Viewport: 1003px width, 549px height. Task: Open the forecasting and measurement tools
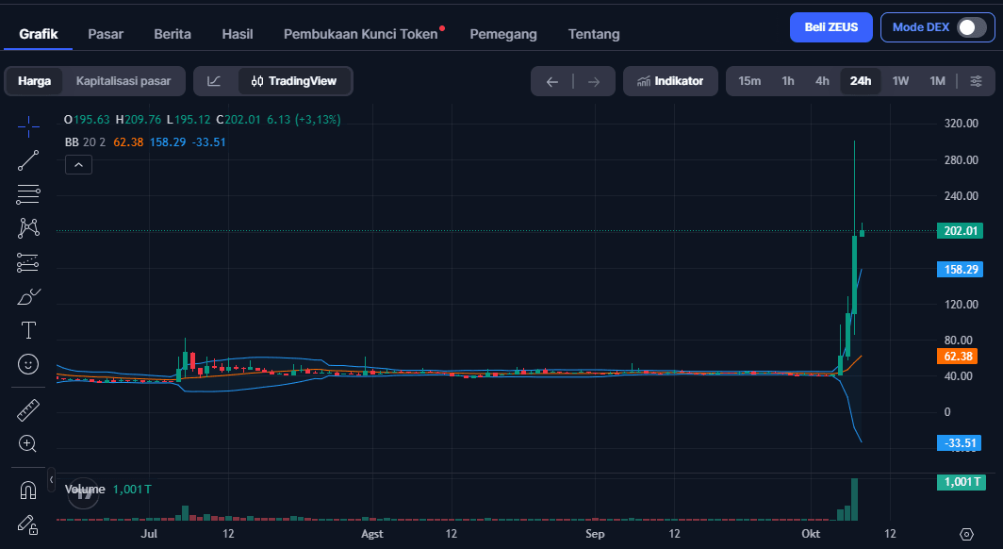point(28,262)
